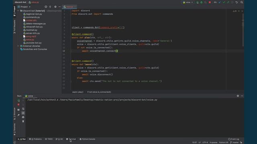257x144 pixels.
Task: Restore layout icon in Run panel
Action: tap(18, 110)
